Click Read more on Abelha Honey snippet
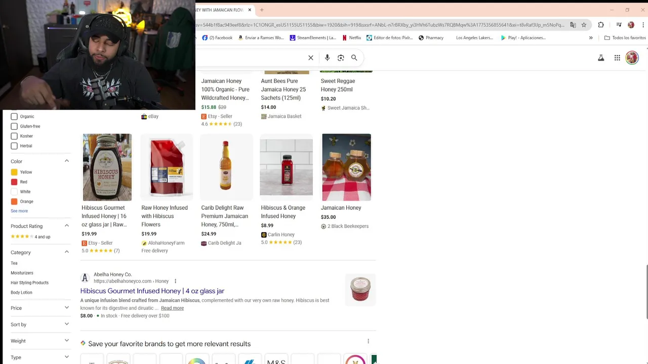The image size is (648, 364). pos(172,308)
